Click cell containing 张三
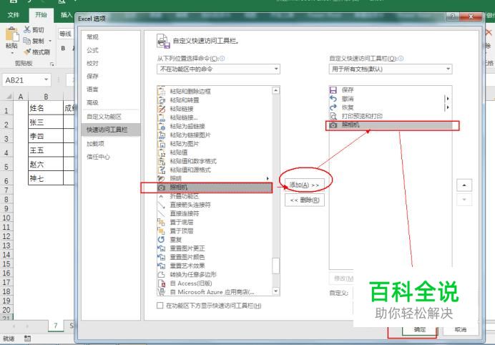Screen dimensions: 495x345 (46, 122)
